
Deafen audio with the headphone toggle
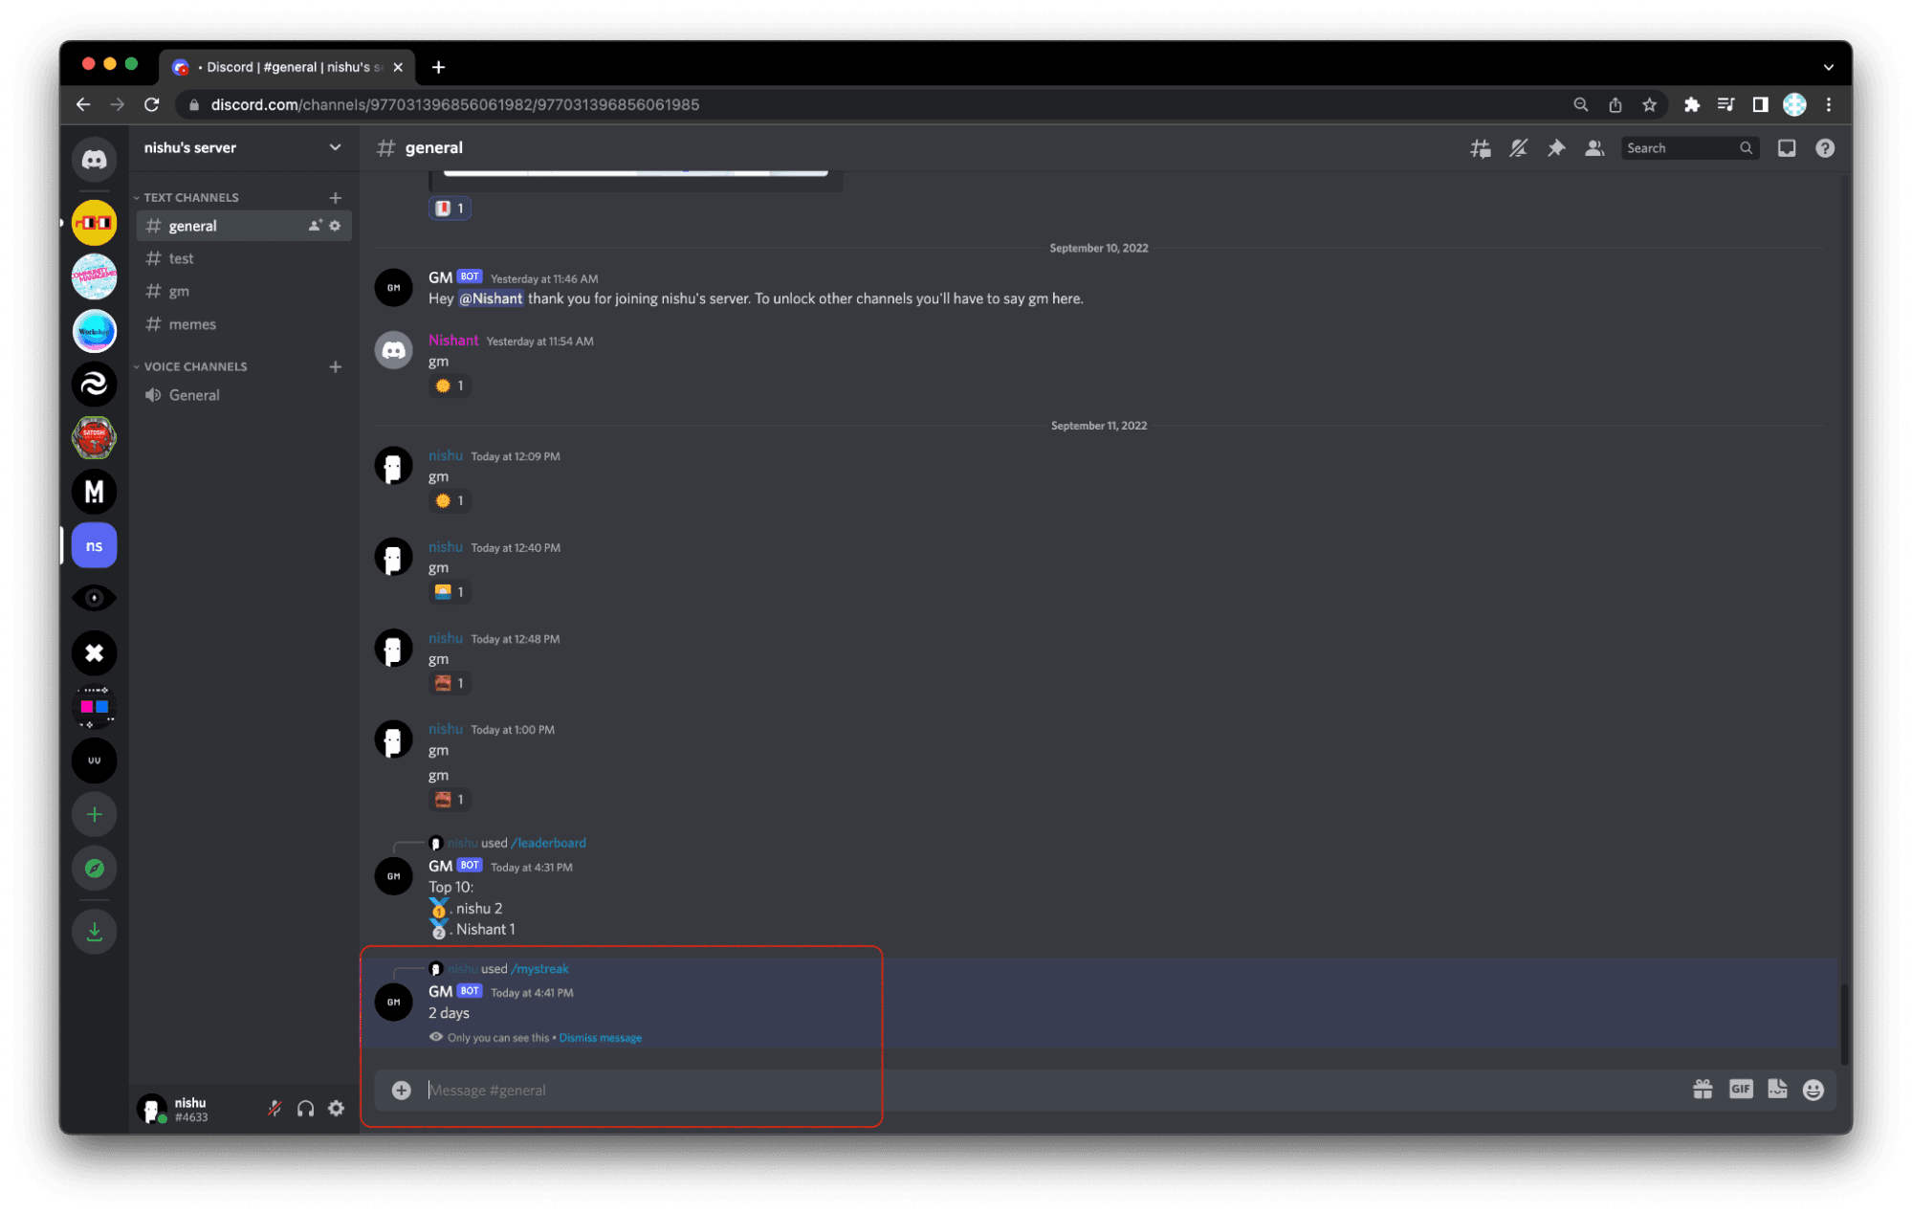(305, 1108)
